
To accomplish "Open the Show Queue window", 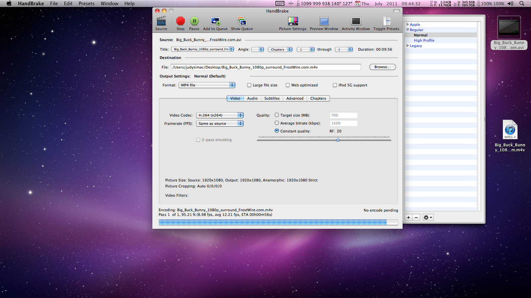I will 242,21.
